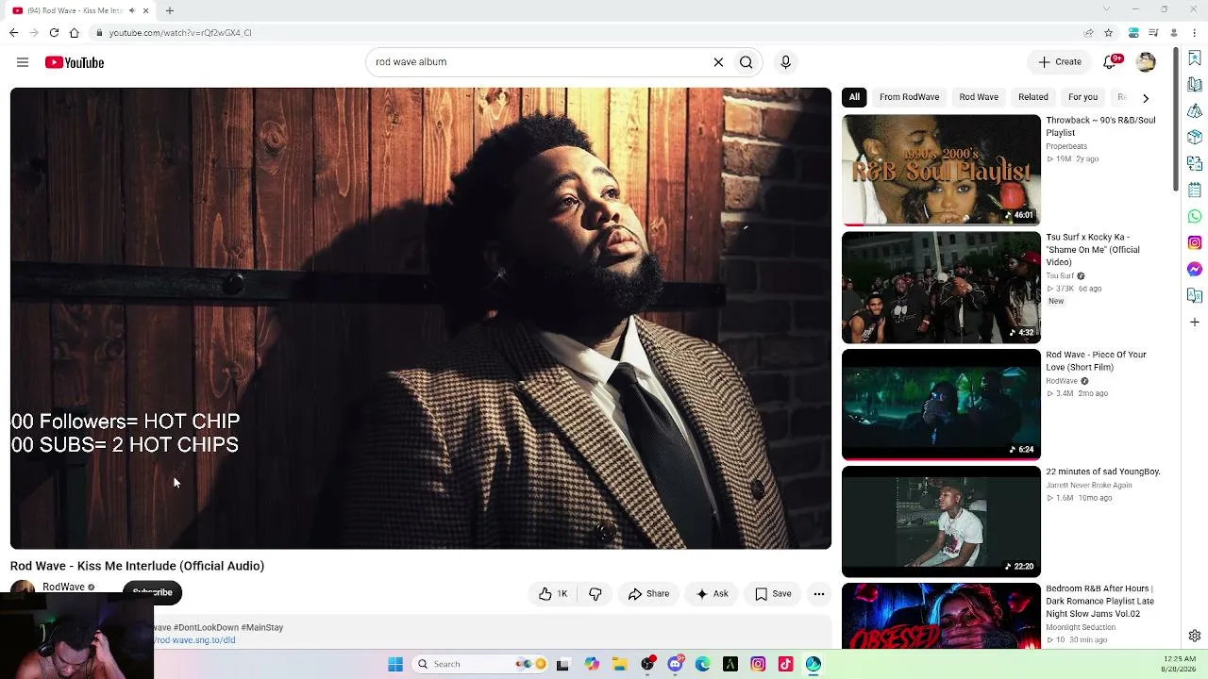Select the Rod Wave filter chip
The width and height of the screenshot is (1208, 679).
[x=979, y=97]
